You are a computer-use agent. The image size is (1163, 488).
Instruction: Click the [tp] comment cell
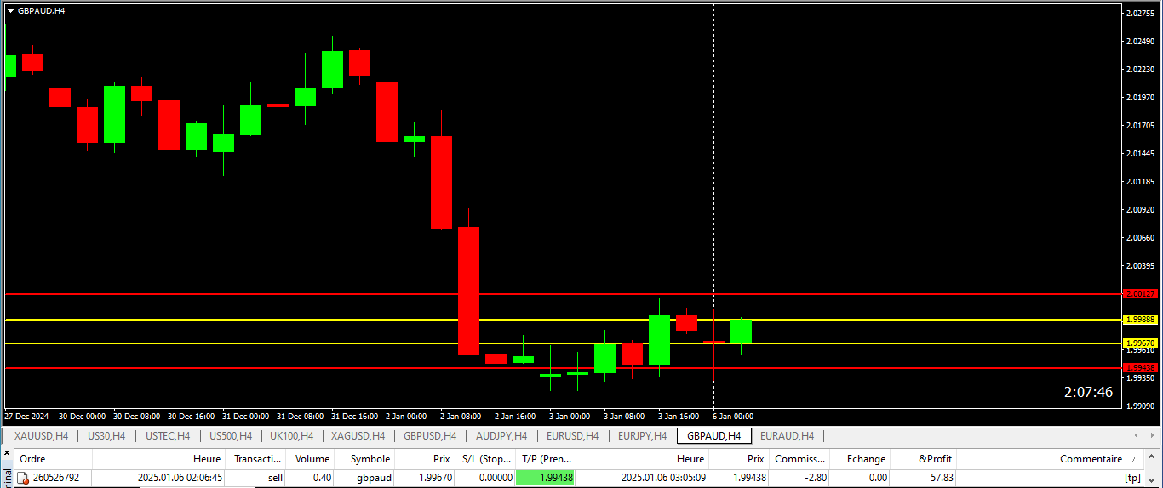tap(1132, 478)
